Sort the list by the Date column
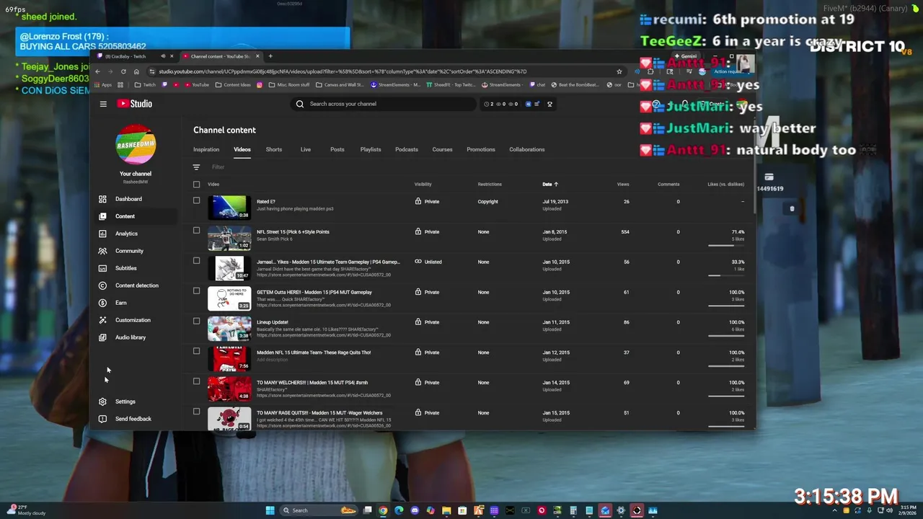This screenshot has width=923, height=519. [550, 185]
